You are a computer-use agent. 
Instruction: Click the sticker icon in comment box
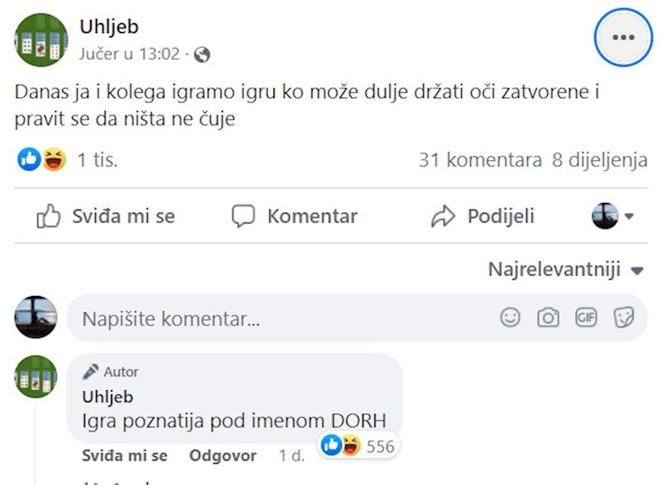(x=624, y=318)
